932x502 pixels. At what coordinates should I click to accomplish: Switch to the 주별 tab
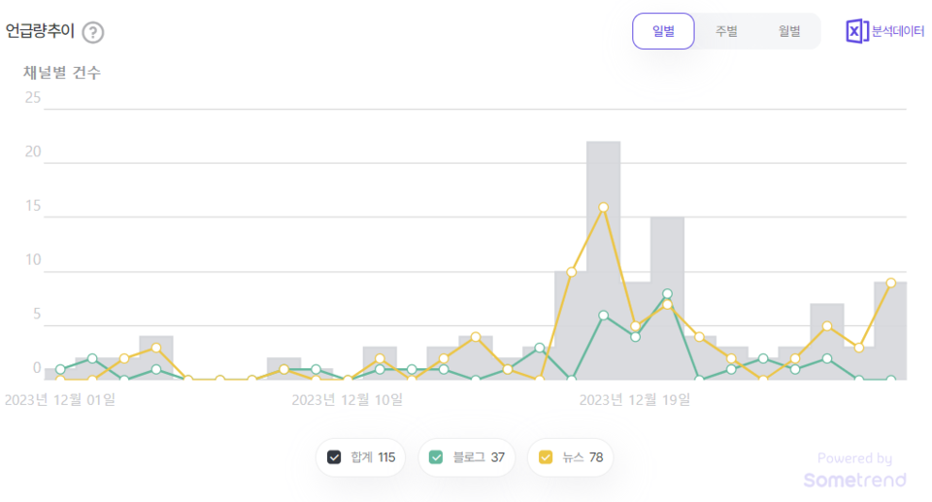(726, 31)
